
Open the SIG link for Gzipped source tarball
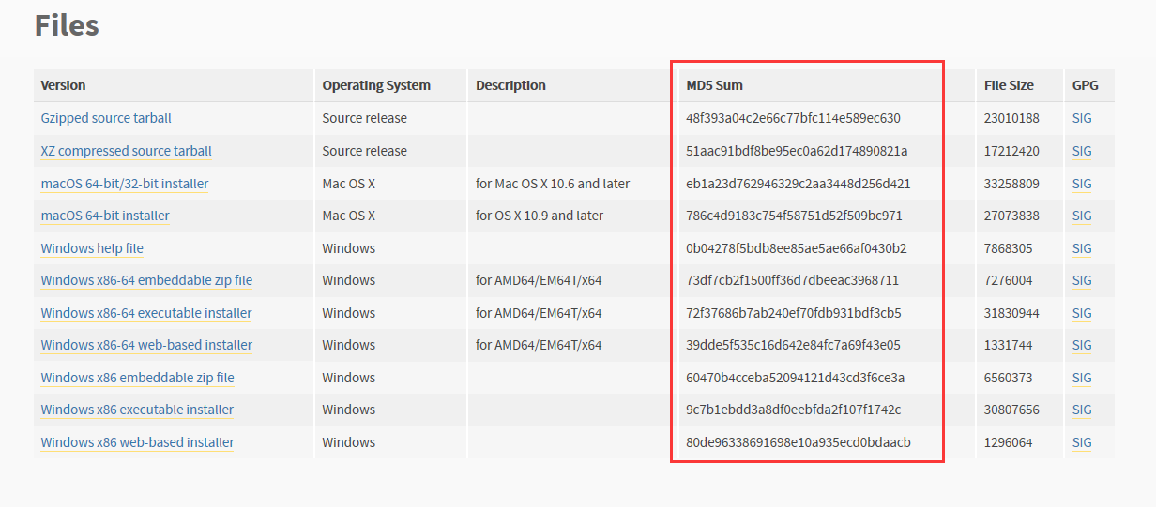pos(1082,118)
